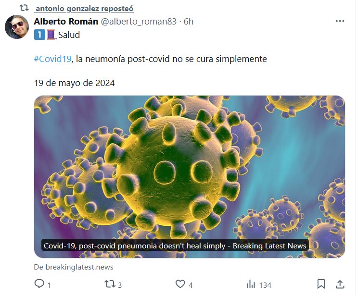Open the 6h post timestamp

click(x=189, y=21)
